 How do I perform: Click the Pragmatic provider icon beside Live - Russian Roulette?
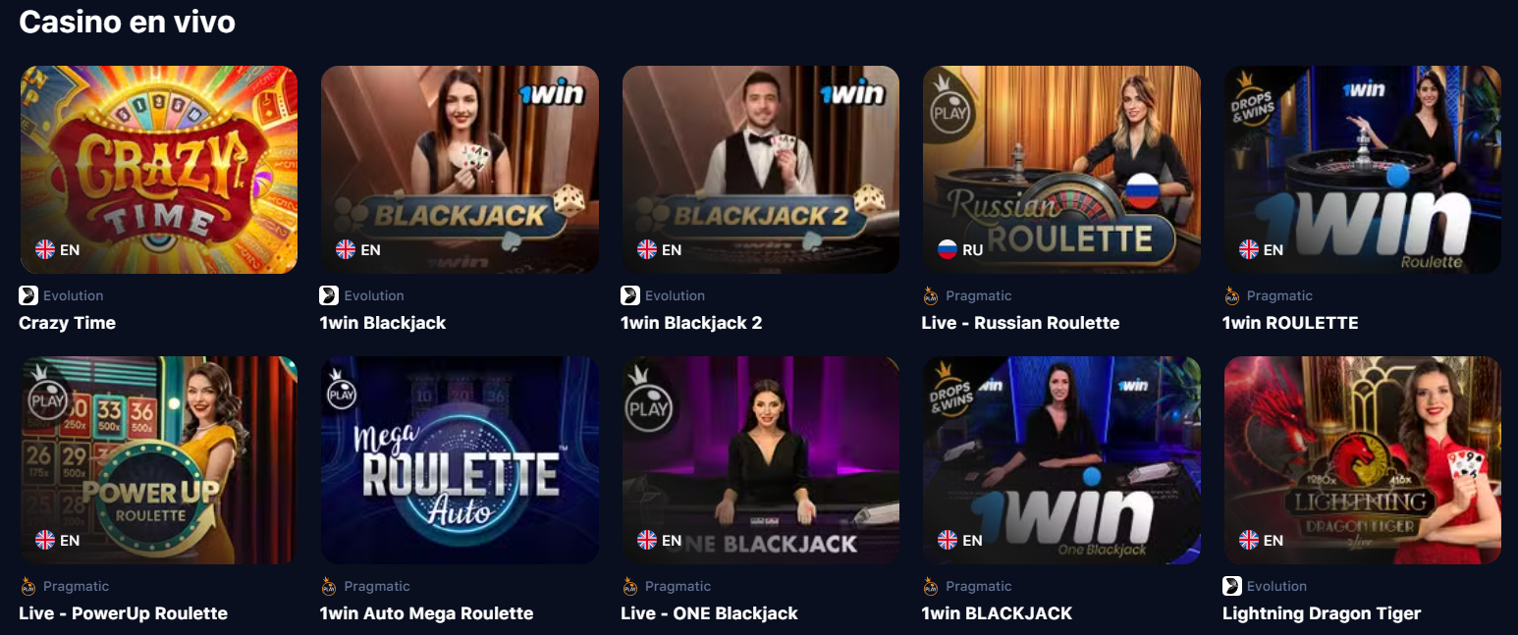point(931,295)
